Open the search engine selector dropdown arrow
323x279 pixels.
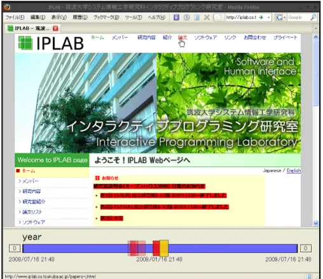tap(285, 17)
